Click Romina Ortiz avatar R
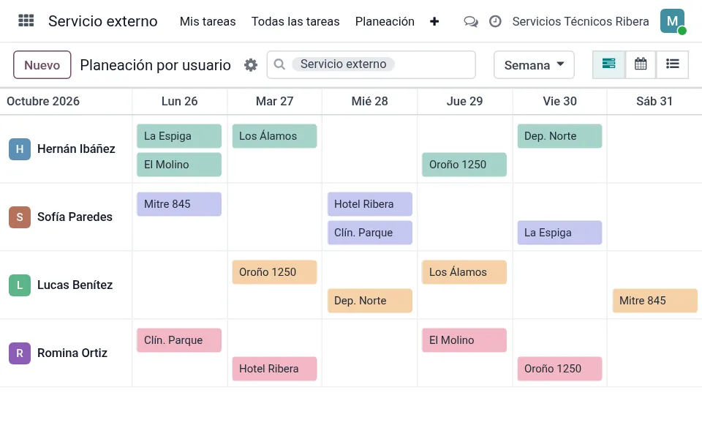This screenshot has height=439, width=702. (20, 353)
